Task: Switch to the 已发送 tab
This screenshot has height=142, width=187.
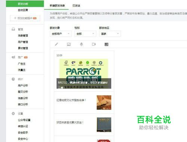Action: (x=76, y=6)
